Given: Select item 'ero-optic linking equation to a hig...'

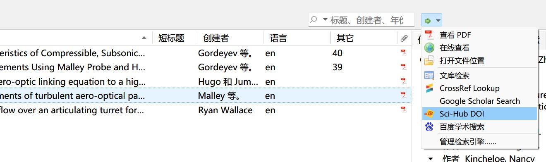Looking at the screenshot, I should [x=72, y=81].
